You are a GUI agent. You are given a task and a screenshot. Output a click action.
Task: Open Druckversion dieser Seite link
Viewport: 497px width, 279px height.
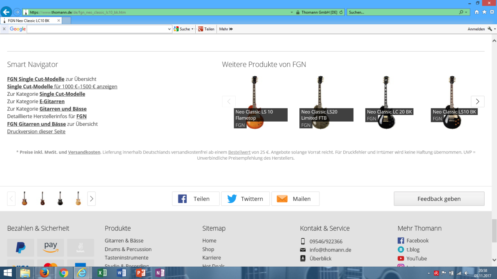[36, 131]
